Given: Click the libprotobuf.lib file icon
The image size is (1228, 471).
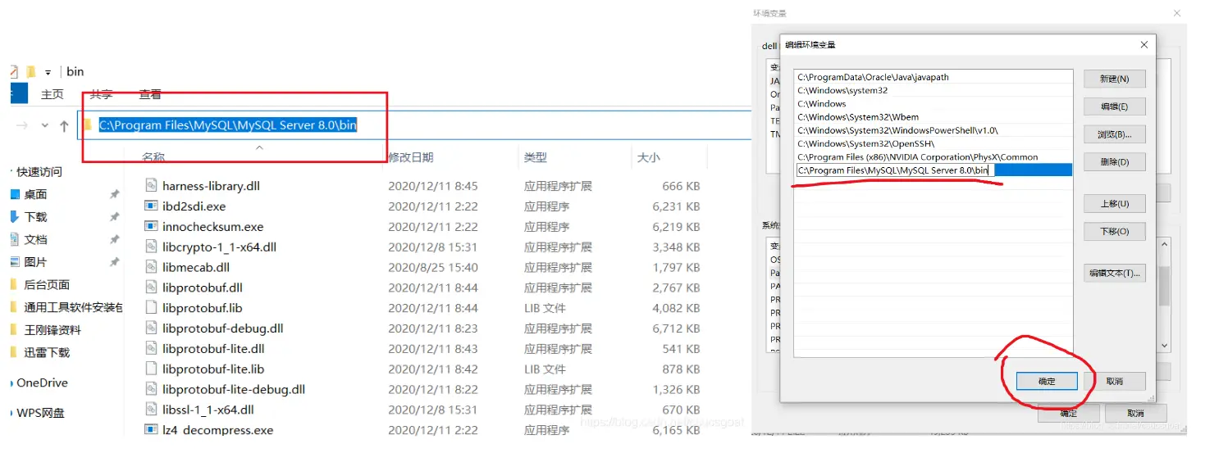Looking at the screenshot, I should click(150, 308).
